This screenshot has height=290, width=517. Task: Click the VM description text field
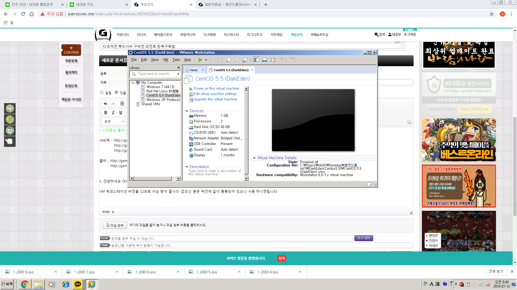tap(215, 173)
